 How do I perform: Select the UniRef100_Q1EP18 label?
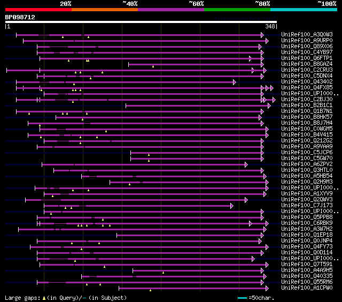307,235
